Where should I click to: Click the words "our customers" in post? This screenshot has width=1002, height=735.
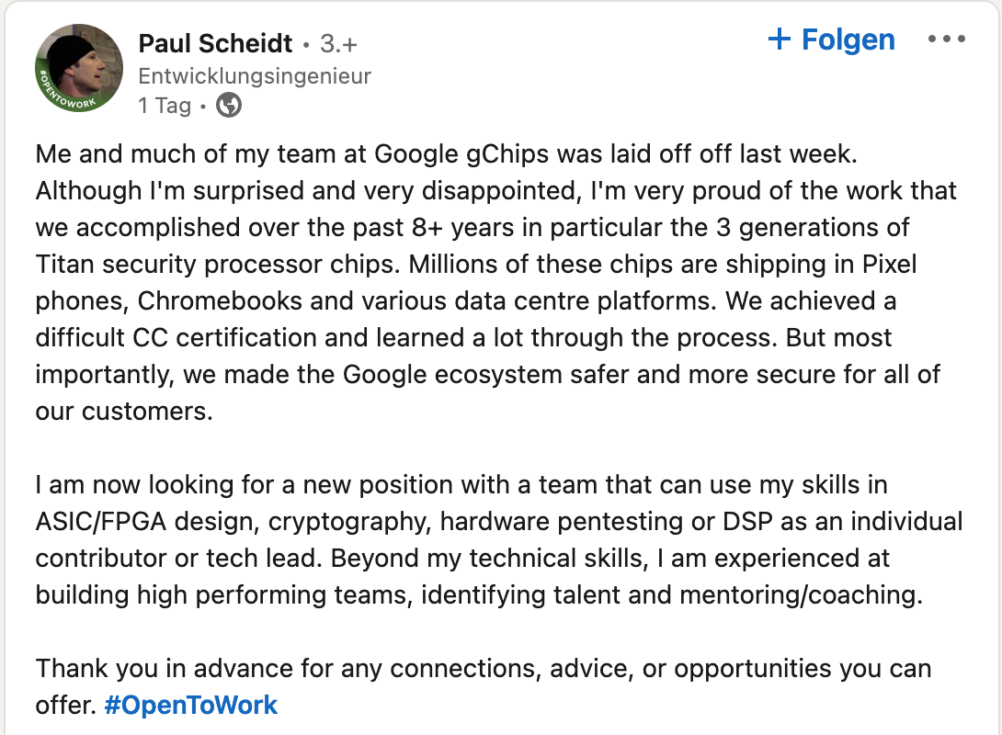point(123,411)
